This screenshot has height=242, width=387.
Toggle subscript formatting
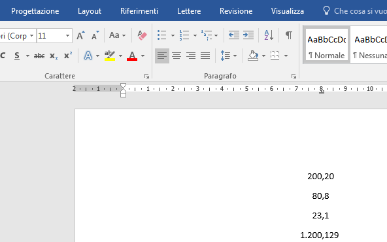click(54, 56)
